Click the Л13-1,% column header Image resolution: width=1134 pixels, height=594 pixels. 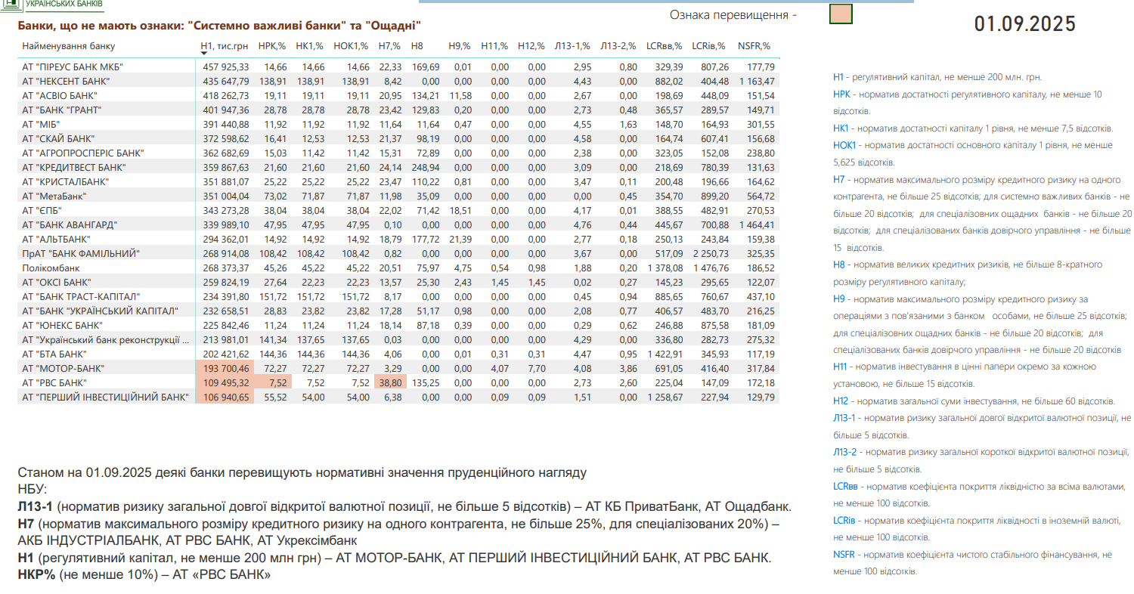tap(572, 45)
